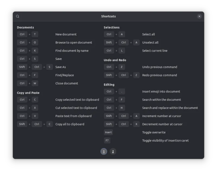
Task: Click the V keycap for Paste shortcut
Action: [x=35, y=116]
